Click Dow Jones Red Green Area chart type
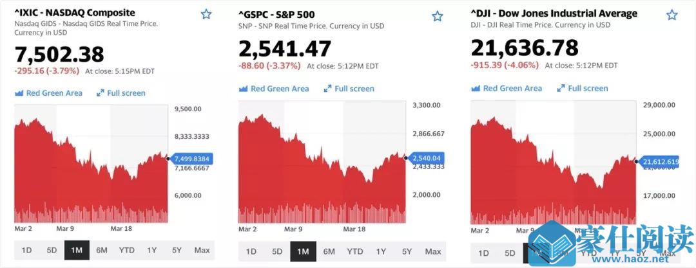The height and width of the screenshot is (268, 696). [507, 88]
